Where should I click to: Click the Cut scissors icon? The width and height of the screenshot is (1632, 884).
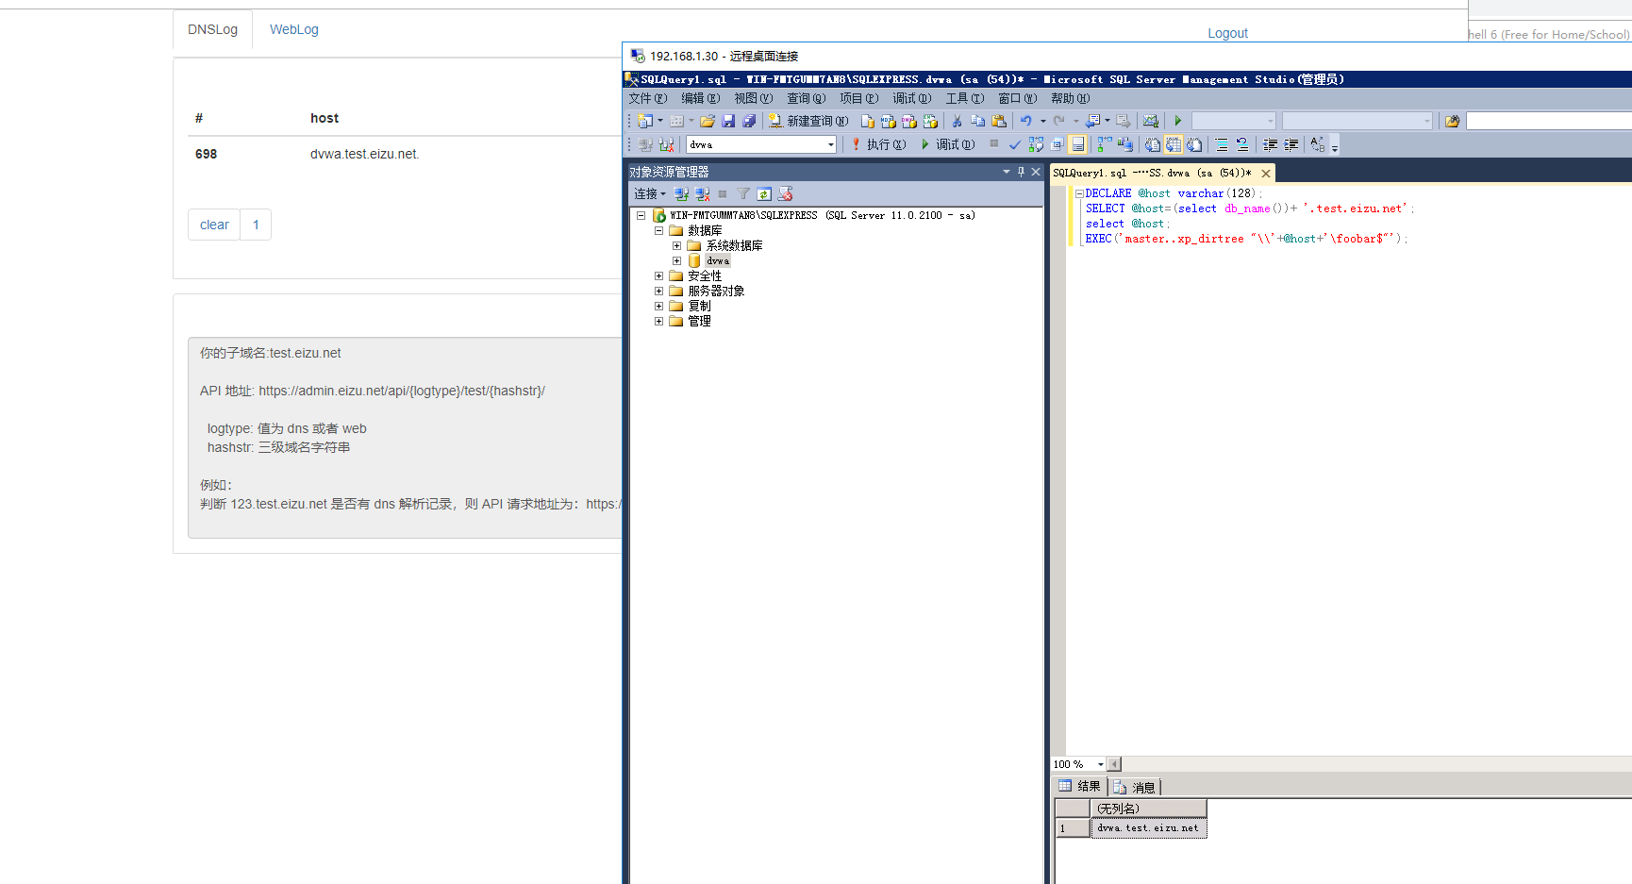point(957,121)
